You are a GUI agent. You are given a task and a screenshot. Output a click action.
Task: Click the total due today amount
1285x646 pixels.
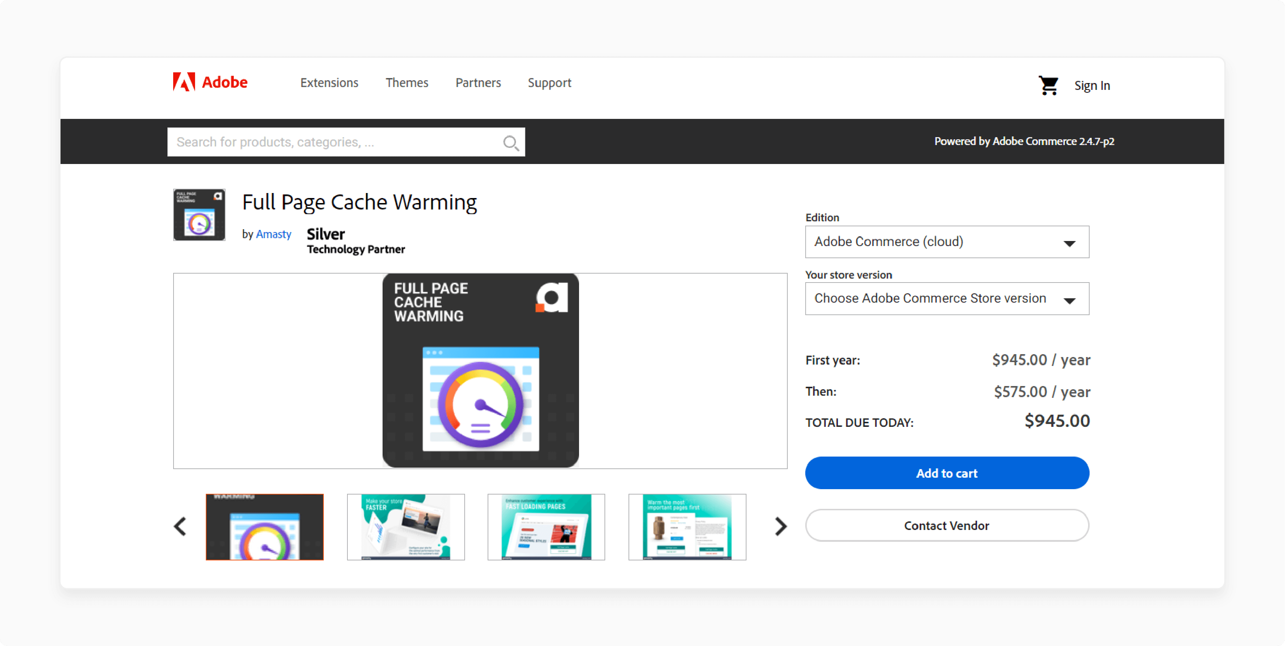pyautogui.click(x=1057, y=421)
